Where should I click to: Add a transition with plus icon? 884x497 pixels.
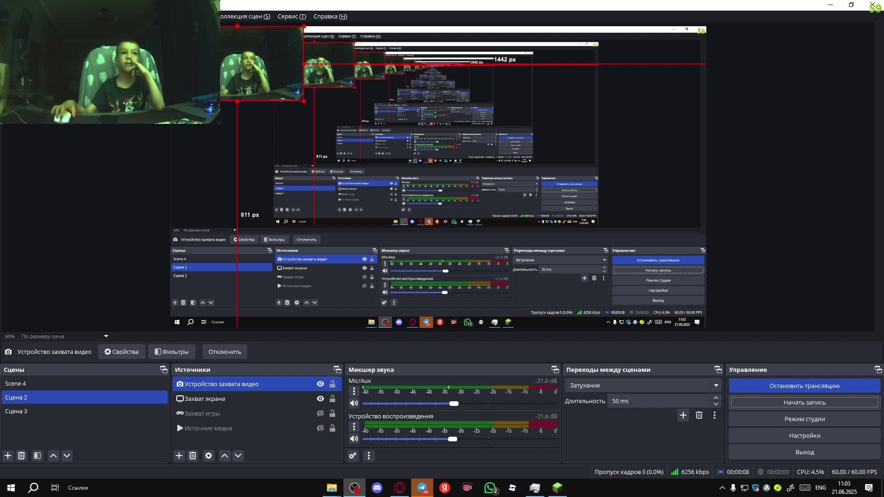click(683, 415)
